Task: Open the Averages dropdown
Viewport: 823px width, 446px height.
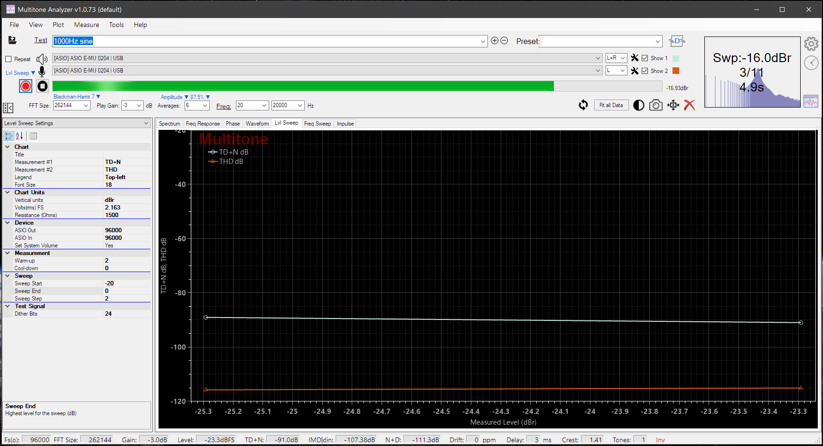Action: (205, 105)
